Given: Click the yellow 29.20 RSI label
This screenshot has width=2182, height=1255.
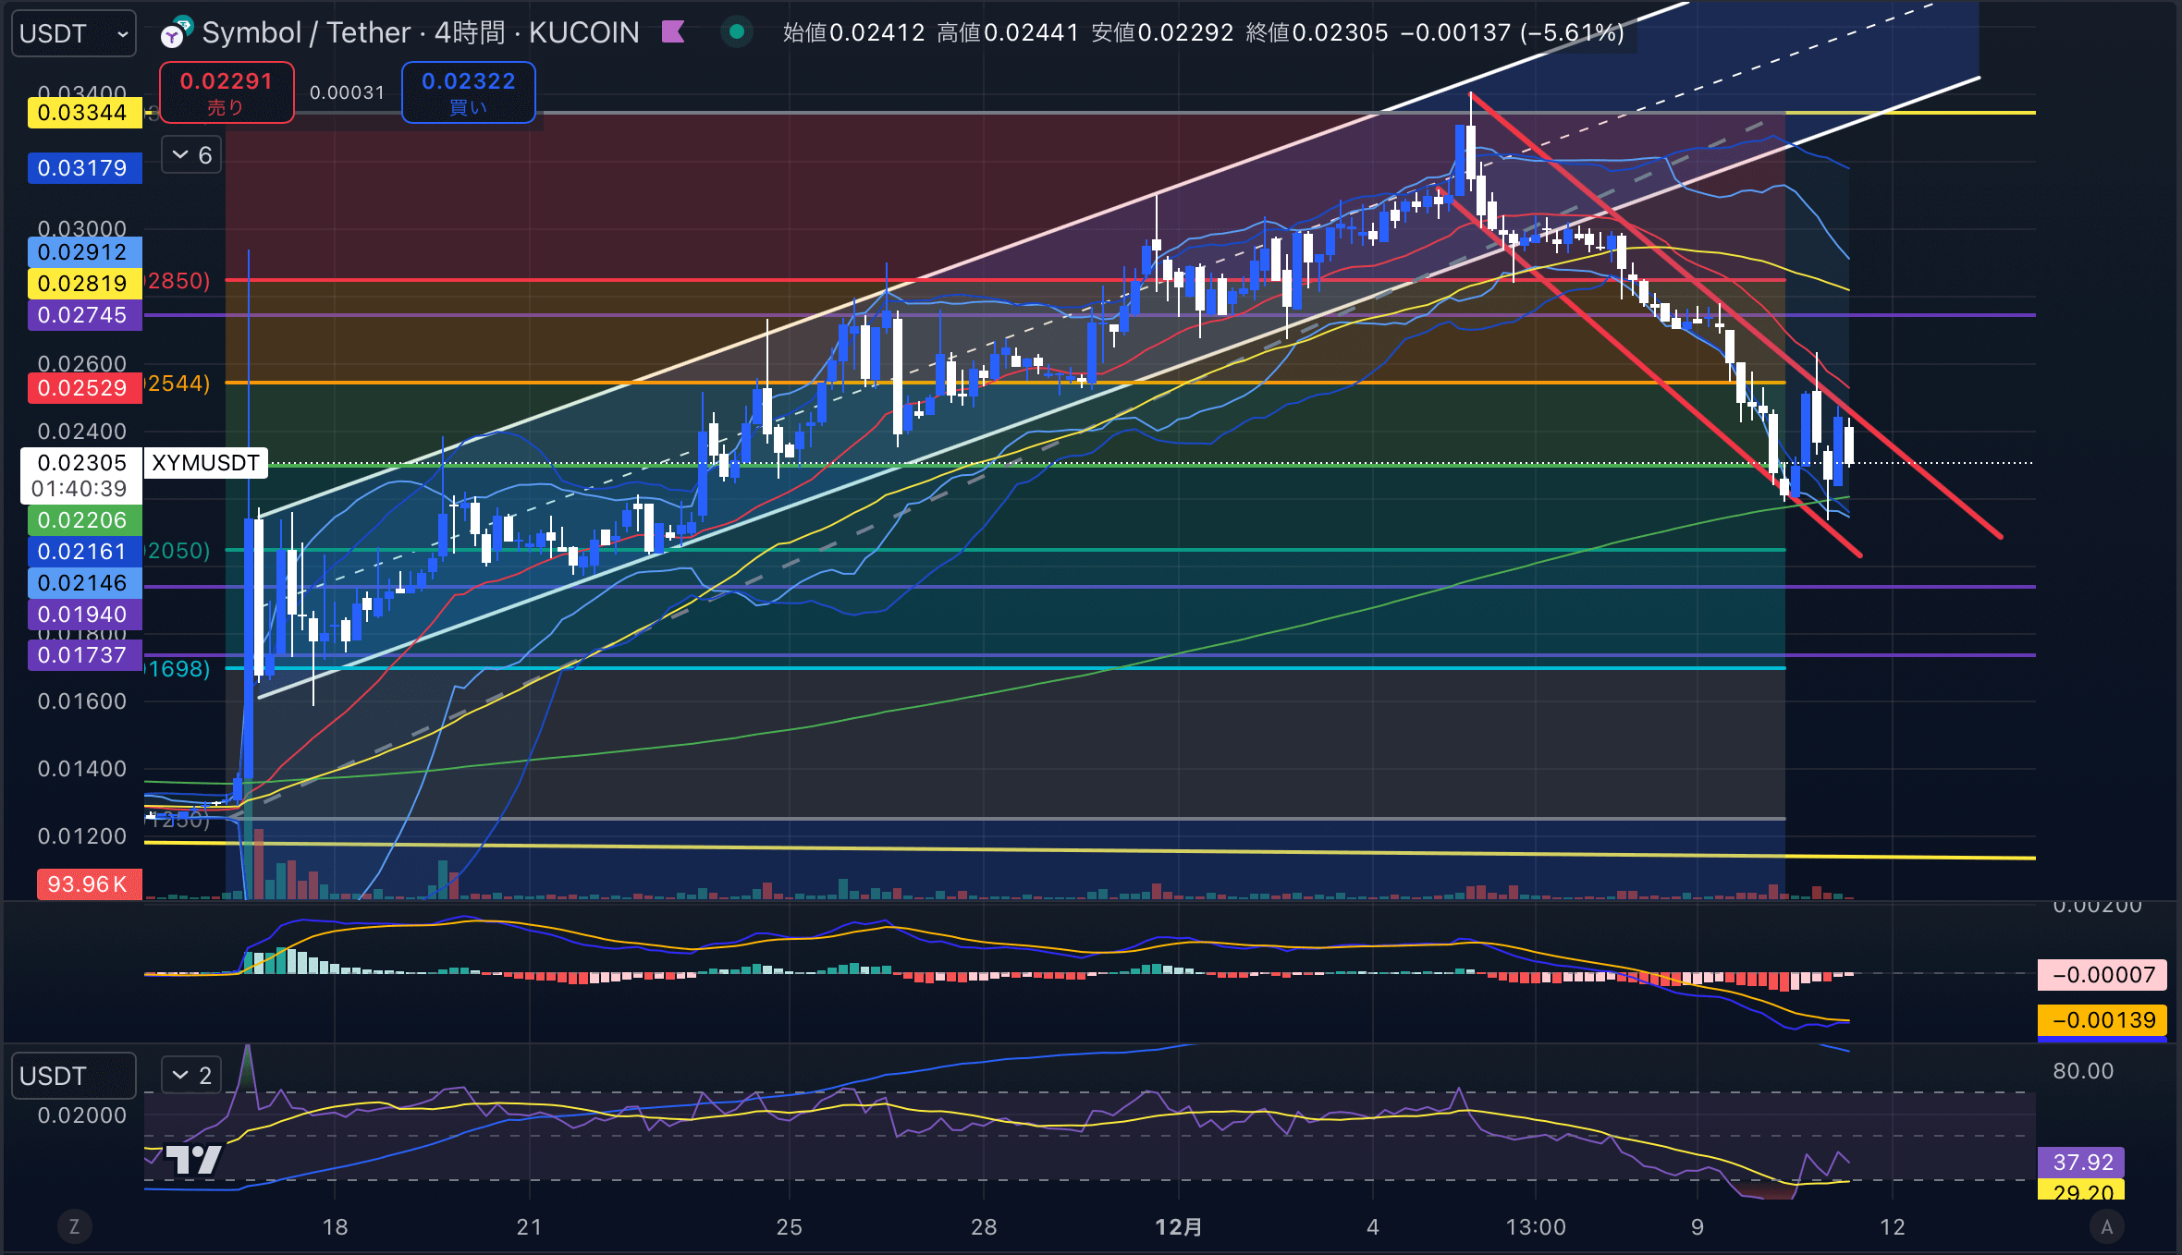Looking at the screenshot, I should coord(2081,1191).
